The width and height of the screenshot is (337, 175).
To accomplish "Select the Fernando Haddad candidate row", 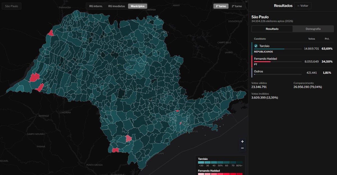I will [x=293, y=61].
